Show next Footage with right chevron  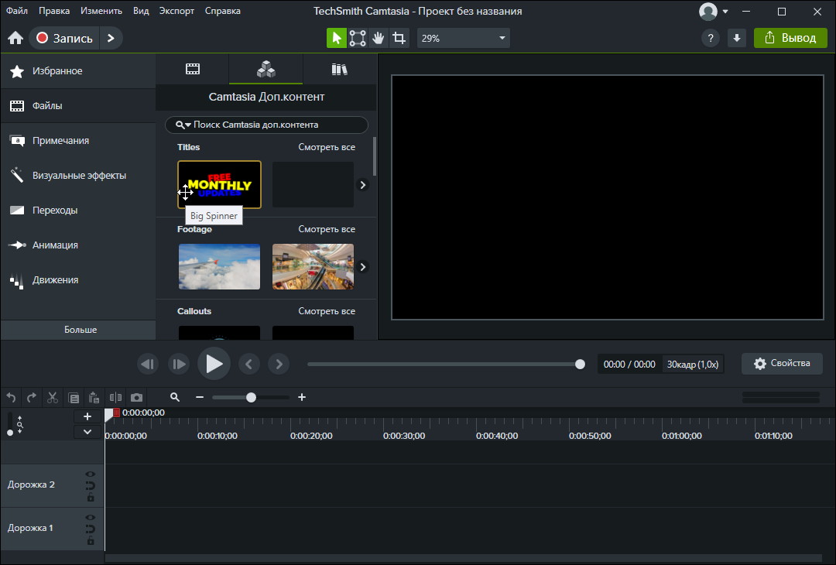362,267
